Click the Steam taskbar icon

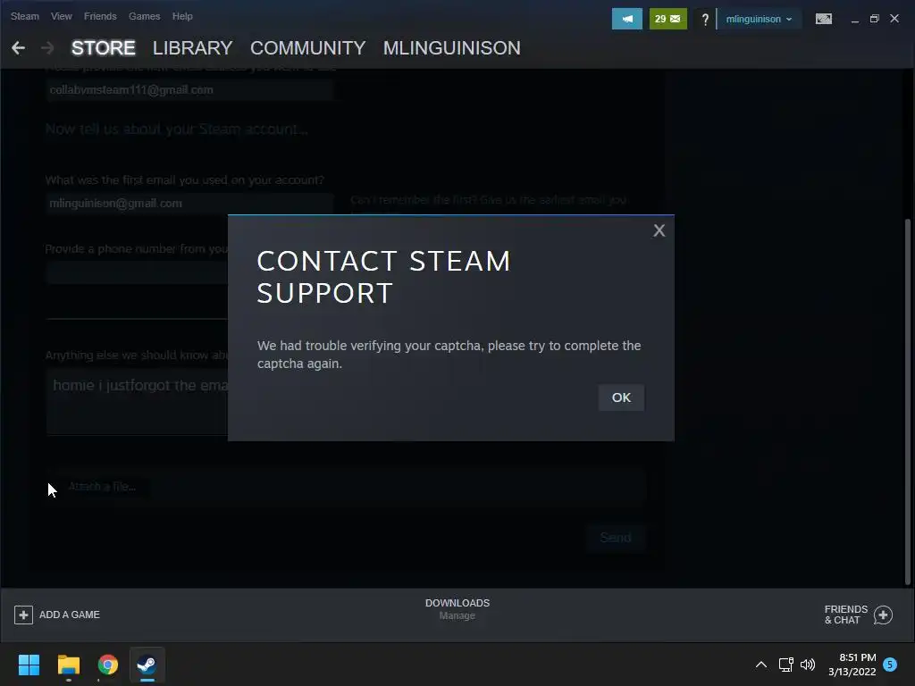147,665
